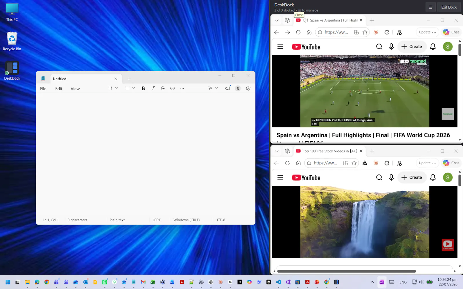This screenshot has width=463, height=289.
Task: Open Copilot Chat in the Stock Videos window
Action: pos(451,163)
